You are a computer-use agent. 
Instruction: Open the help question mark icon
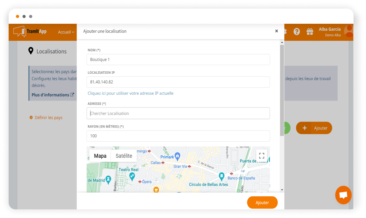click(x=297, y=32)
